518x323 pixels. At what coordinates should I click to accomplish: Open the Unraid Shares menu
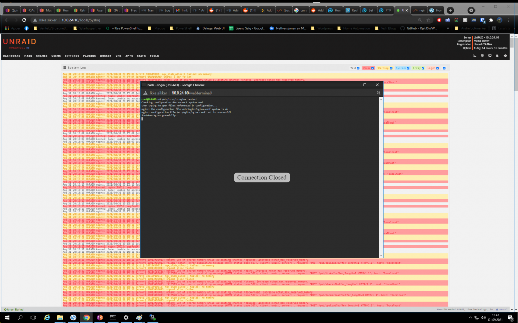(x=41, y=56)
